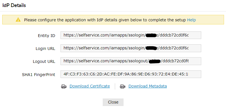Select the Entity ID URL field
Screen dimensions: 226x108
(x=131, y=35)
